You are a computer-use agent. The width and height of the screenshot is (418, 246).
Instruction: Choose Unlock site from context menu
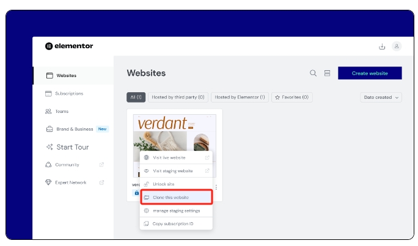163,184
